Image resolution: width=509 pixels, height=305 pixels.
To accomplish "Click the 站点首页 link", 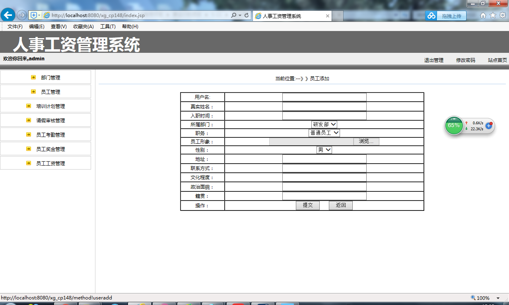I will [x=497, y=60].
